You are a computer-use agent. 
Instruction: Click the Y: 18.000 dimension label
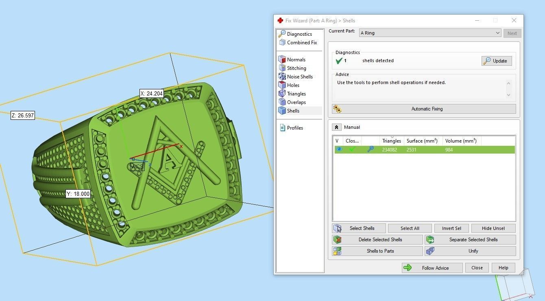78,194
